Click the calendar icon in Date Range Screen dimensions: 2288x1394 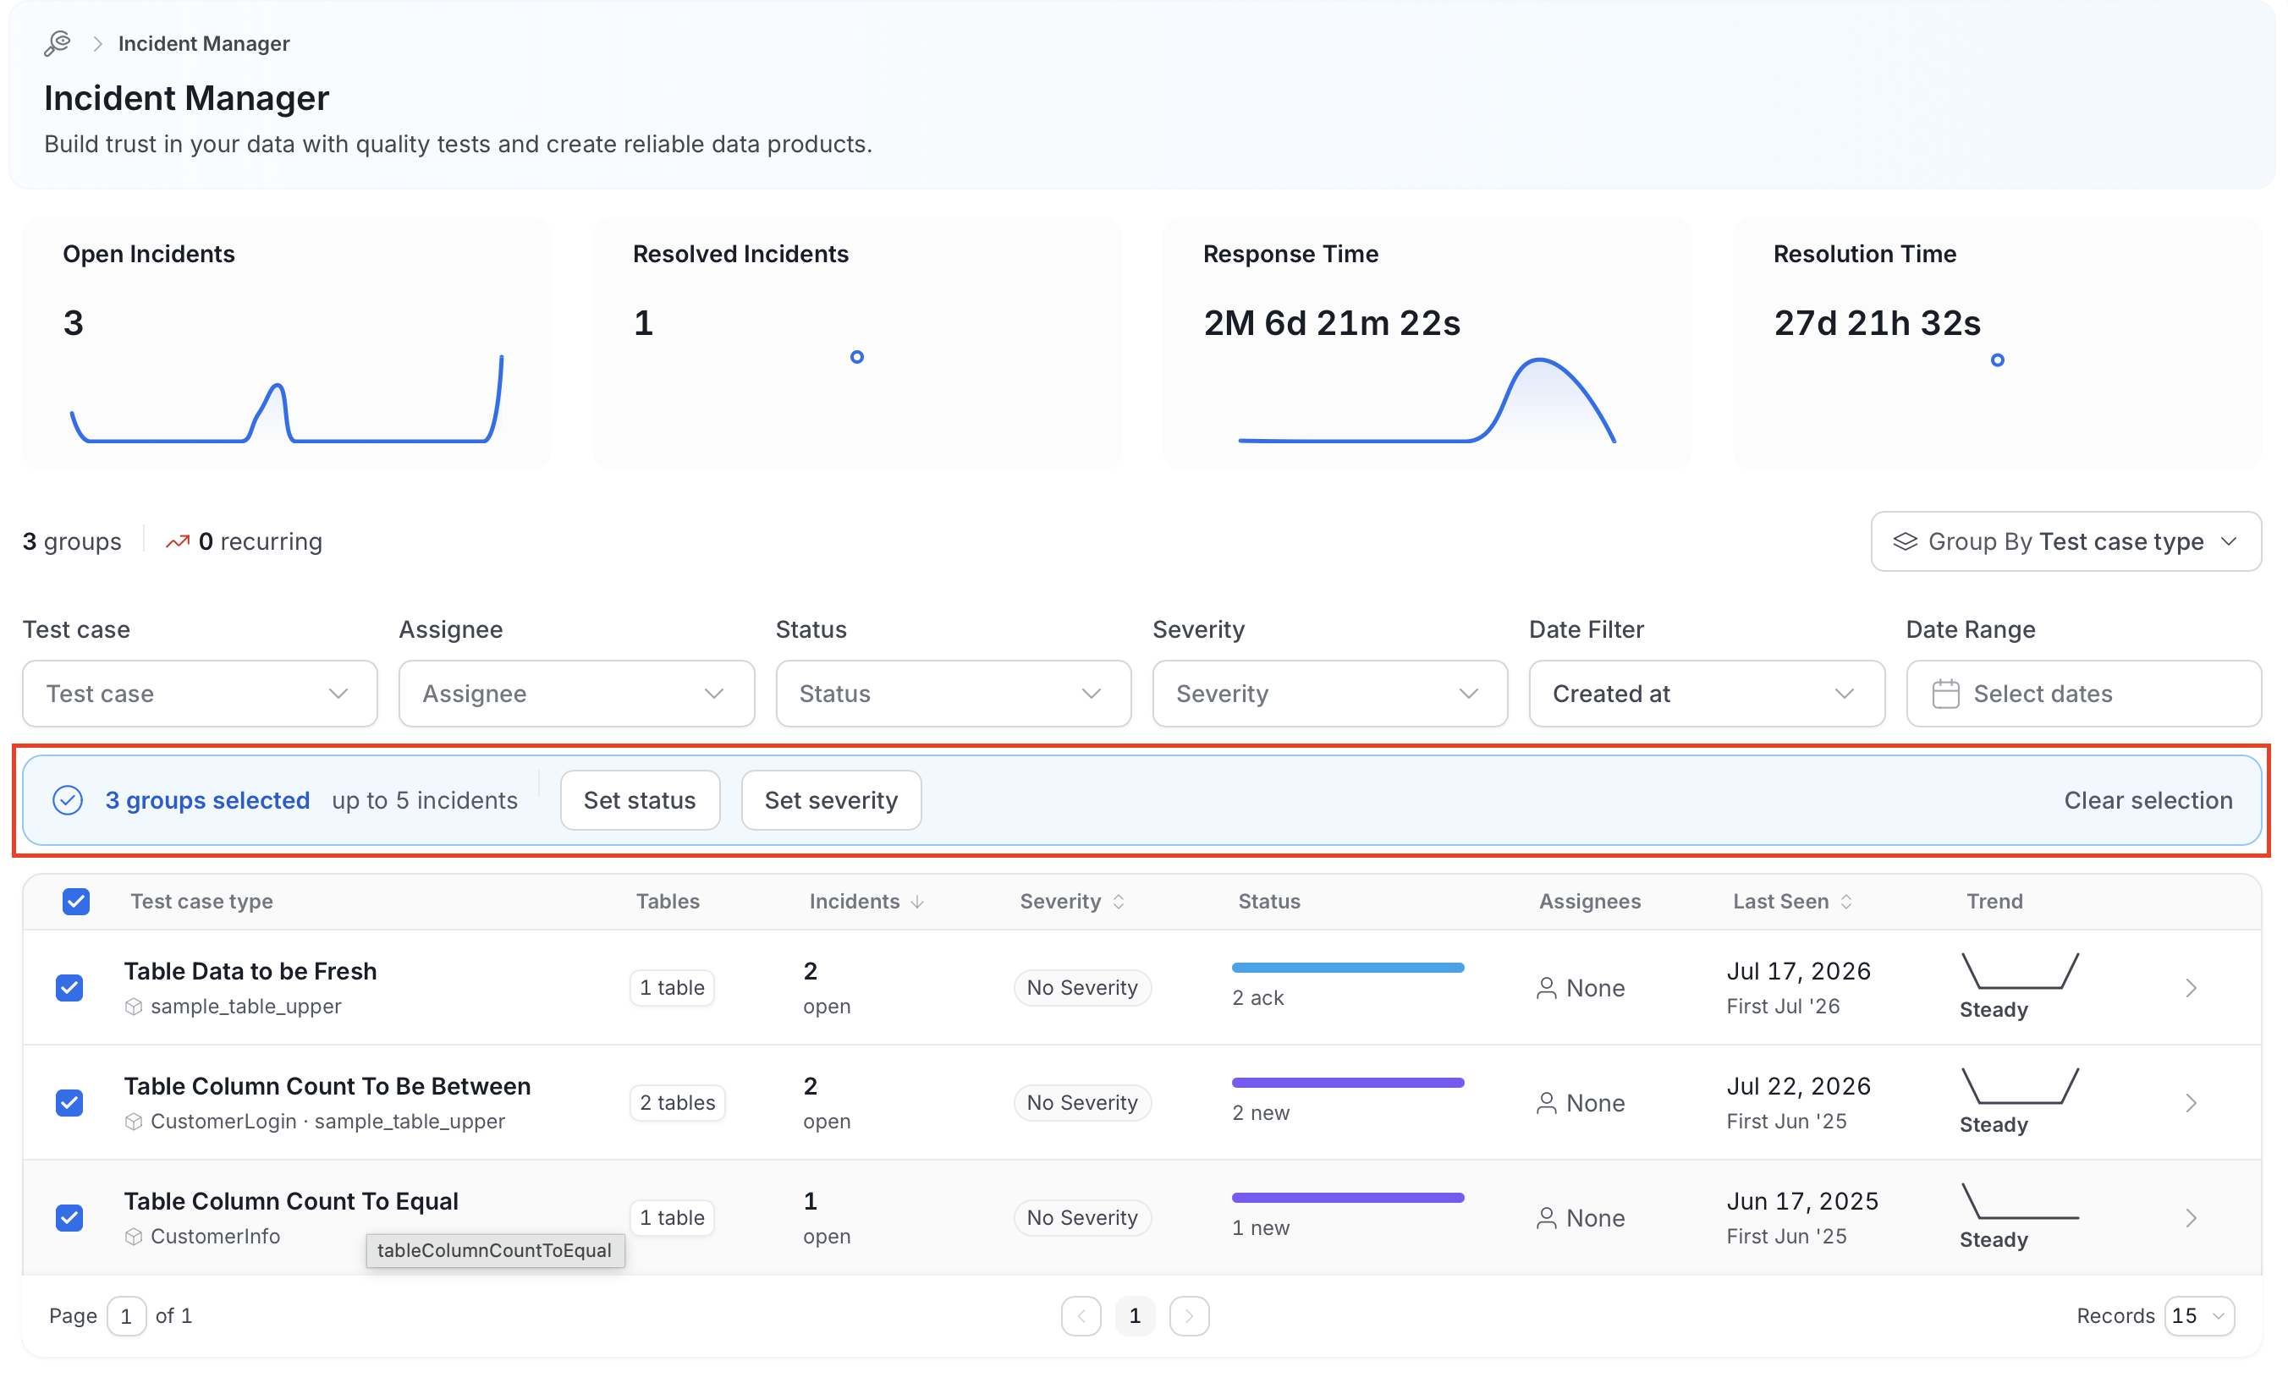[x=1945, y=694]
